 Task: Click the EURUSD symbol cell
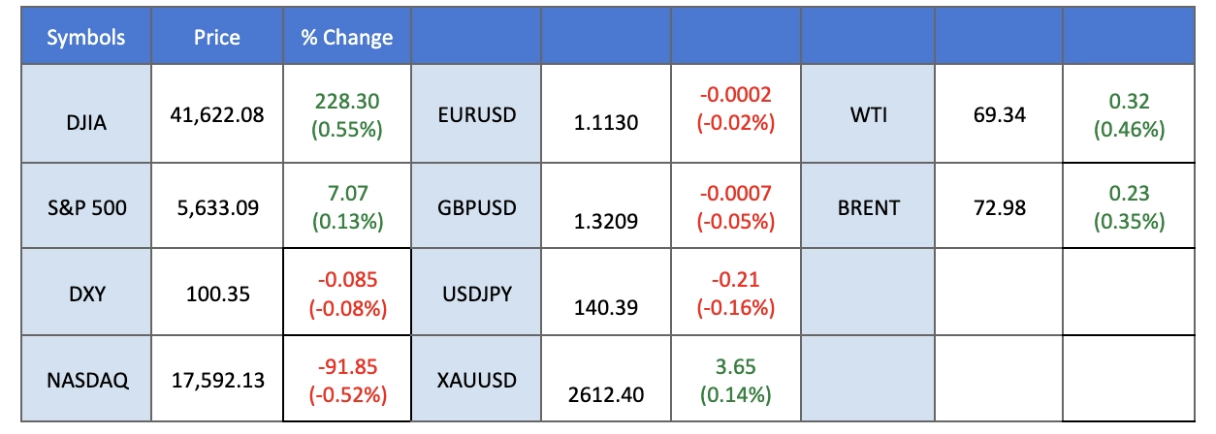pos(476,115)
